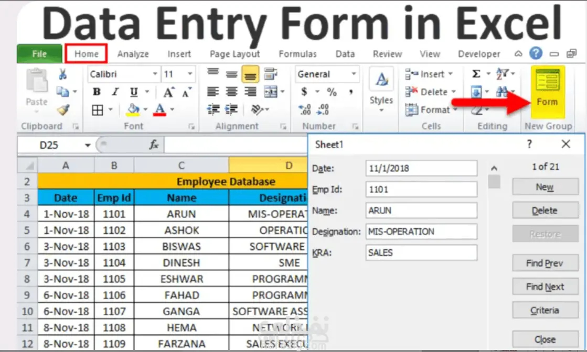Open Font group dialog launcher
The height and width of the screenshot is (352, 587).
(x=191, y=127)
